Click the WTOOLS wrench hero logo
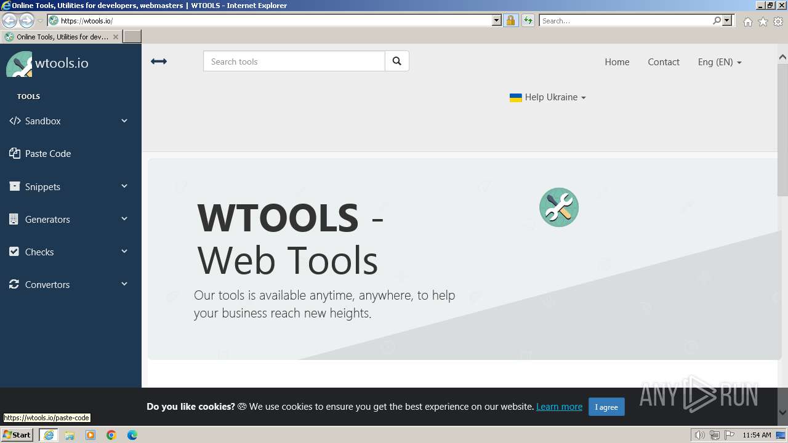Image resolution: width=788 pixels, height=443 pixels. pos(559,207)
